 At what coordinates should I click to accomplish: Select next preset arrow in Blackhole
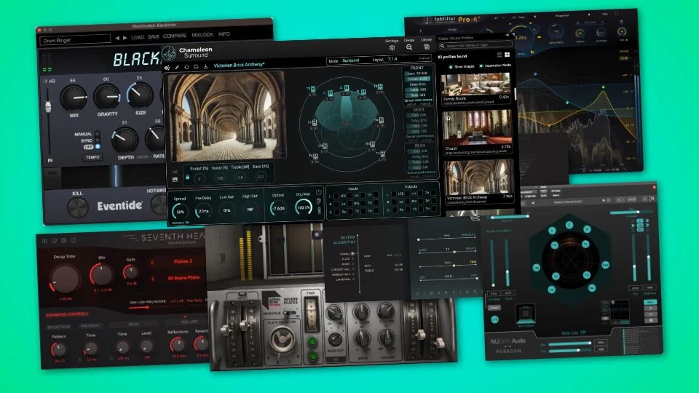(125, 38)
